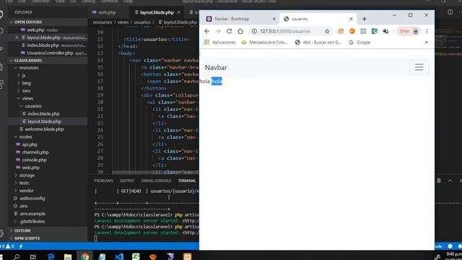
Task: Bookmark this page with the star icon
Action: coord(327,31)
